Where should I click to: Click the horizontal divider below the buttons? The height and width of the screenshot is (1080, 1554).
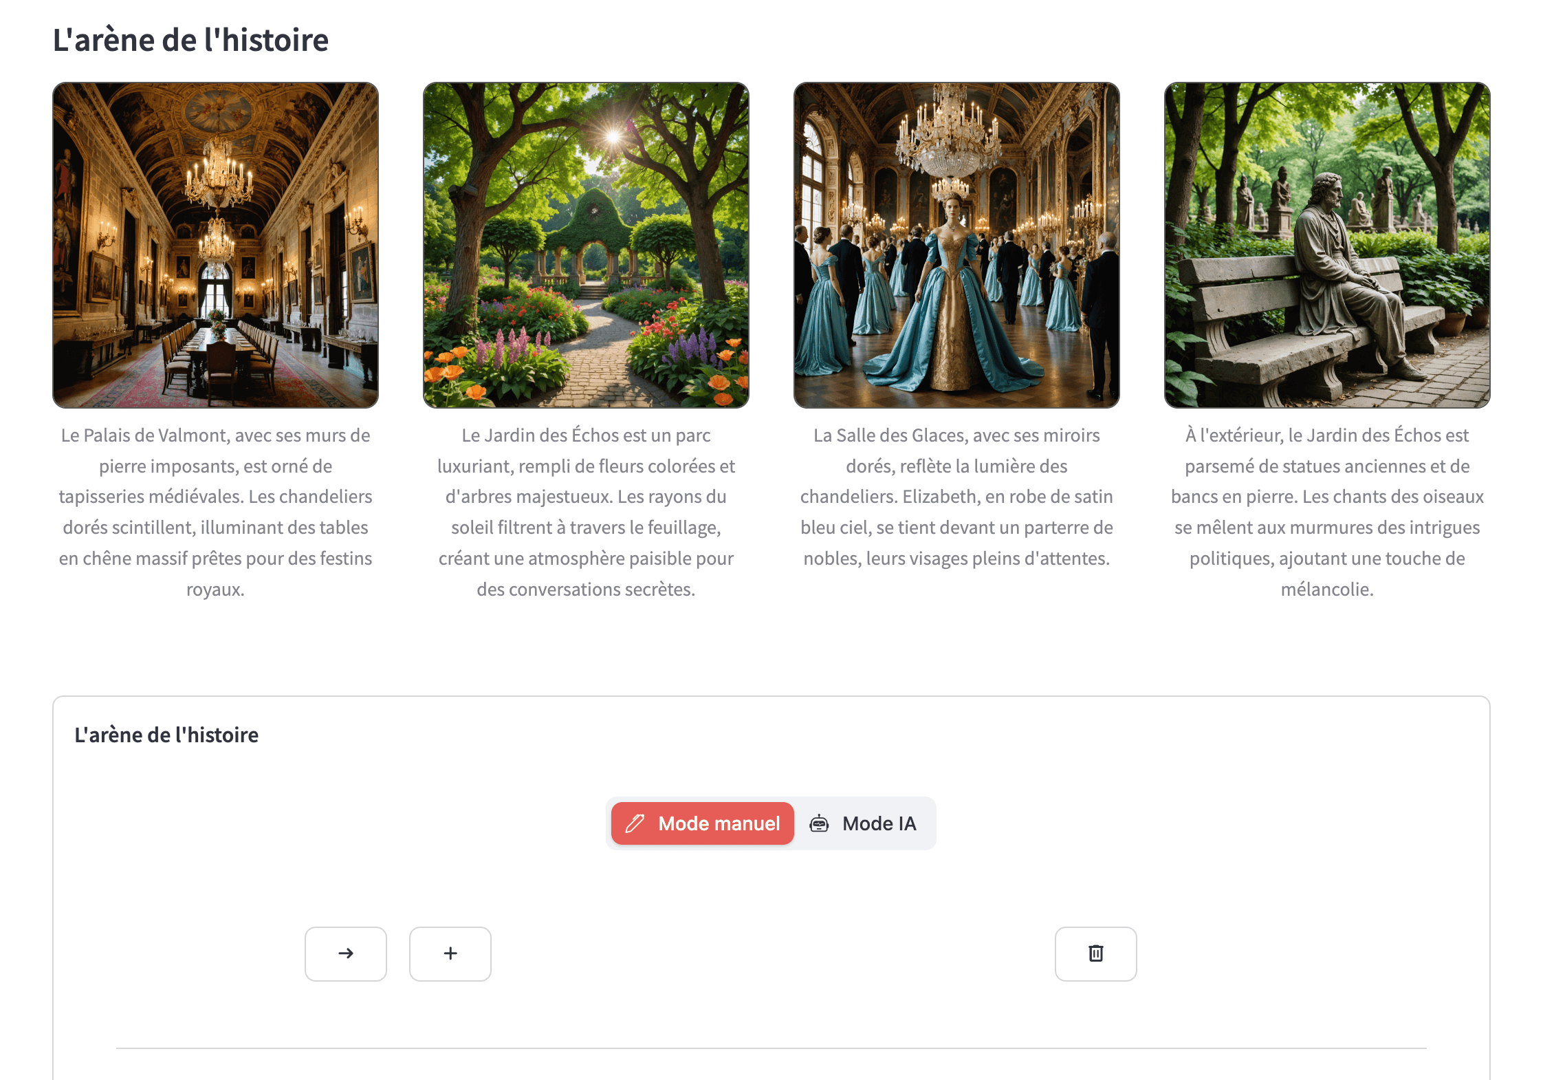pos(771,1048)
